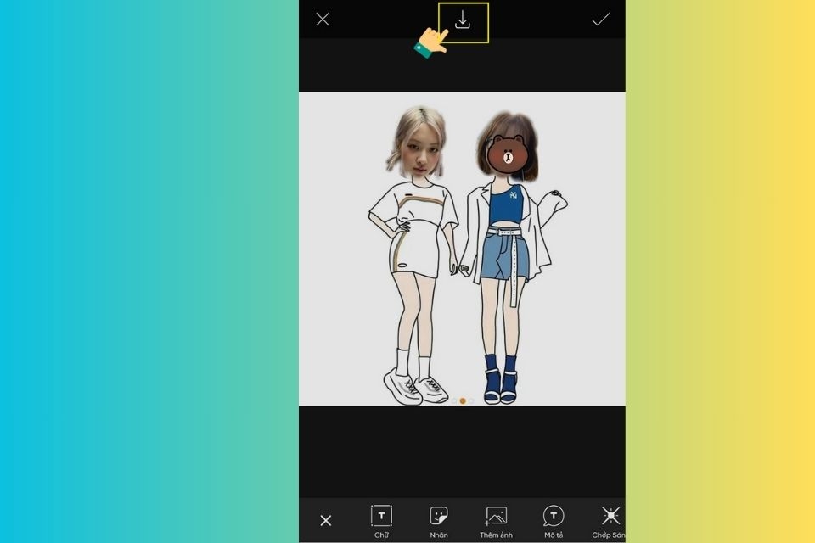Dismiss the bottom toolbar with its X
The width and height of the screenshot is (815, 543).
326,520
